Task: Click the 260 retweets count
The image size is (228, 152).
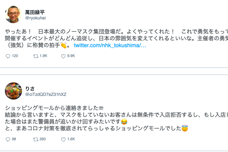Action: point(42,139)
